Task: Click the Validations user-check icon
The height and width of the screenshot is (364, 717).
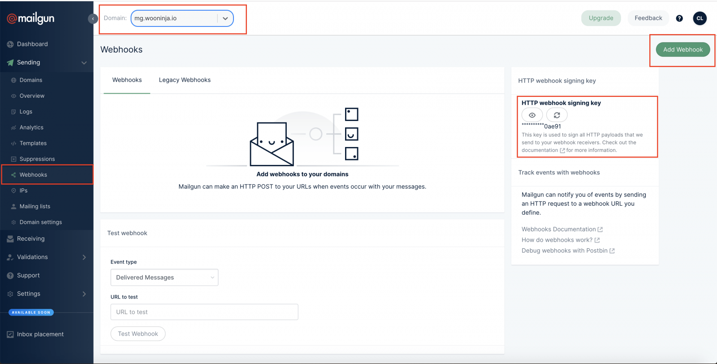Action: tap(10, 257)
